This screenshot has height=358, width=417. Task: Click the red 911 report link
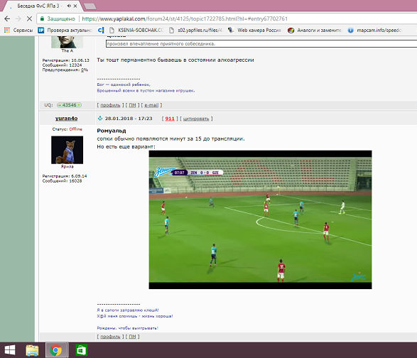[x=170, y=119]
